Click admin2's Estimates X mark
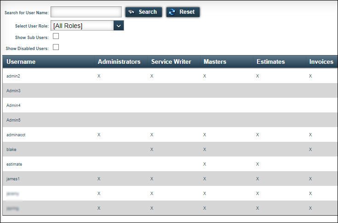338x223 pixels. click(x=258, y=76)
